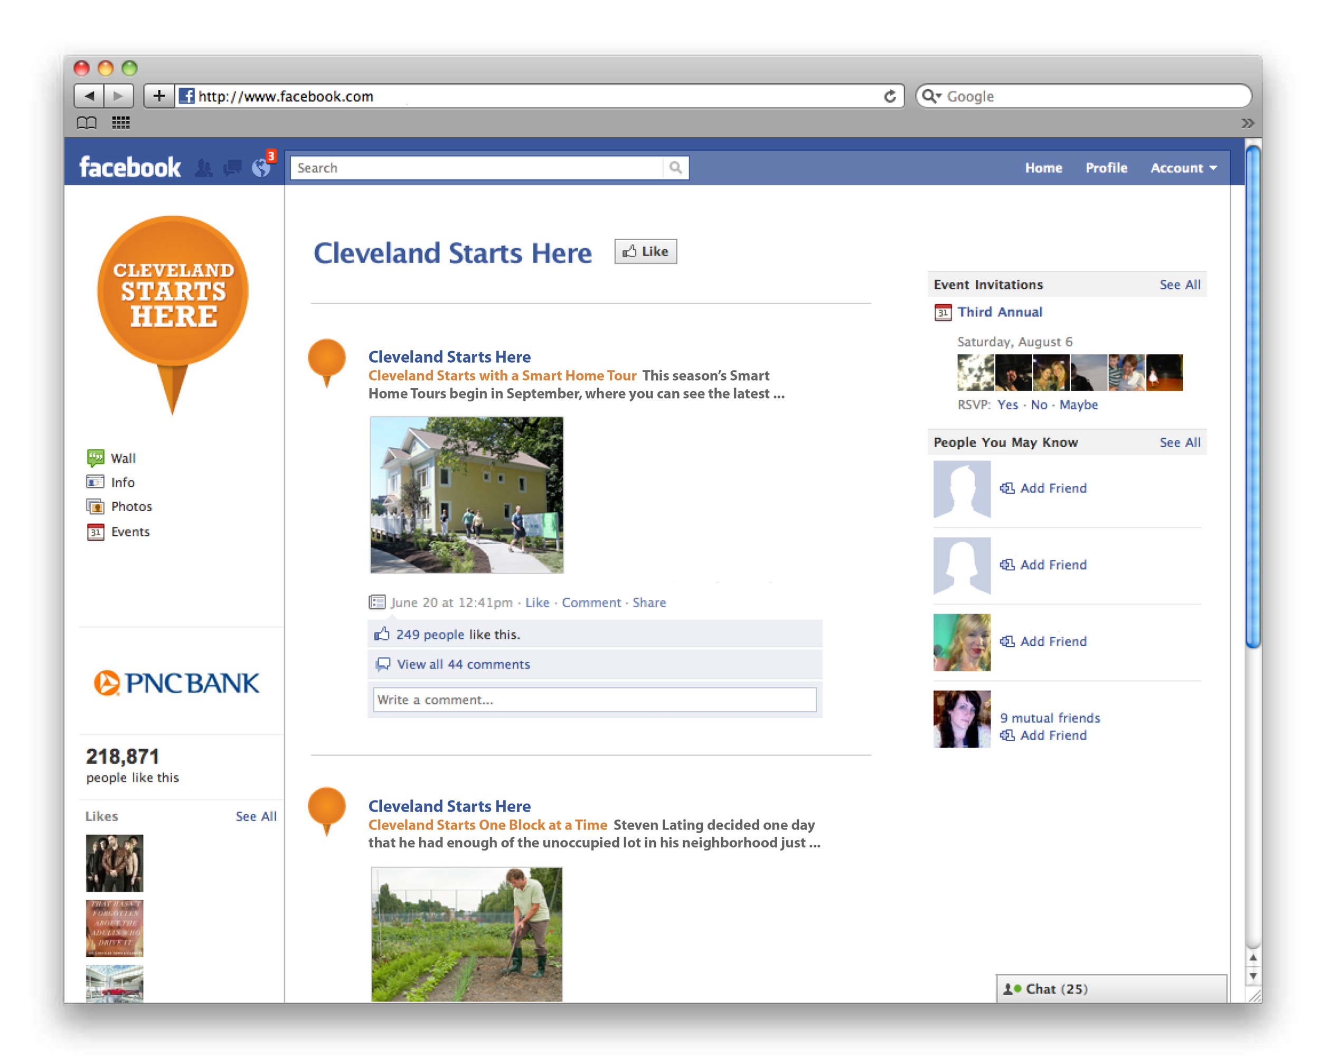The image size is (1320, 1056).
Task: Go to Home in Facebook header
Action: 1043,168
